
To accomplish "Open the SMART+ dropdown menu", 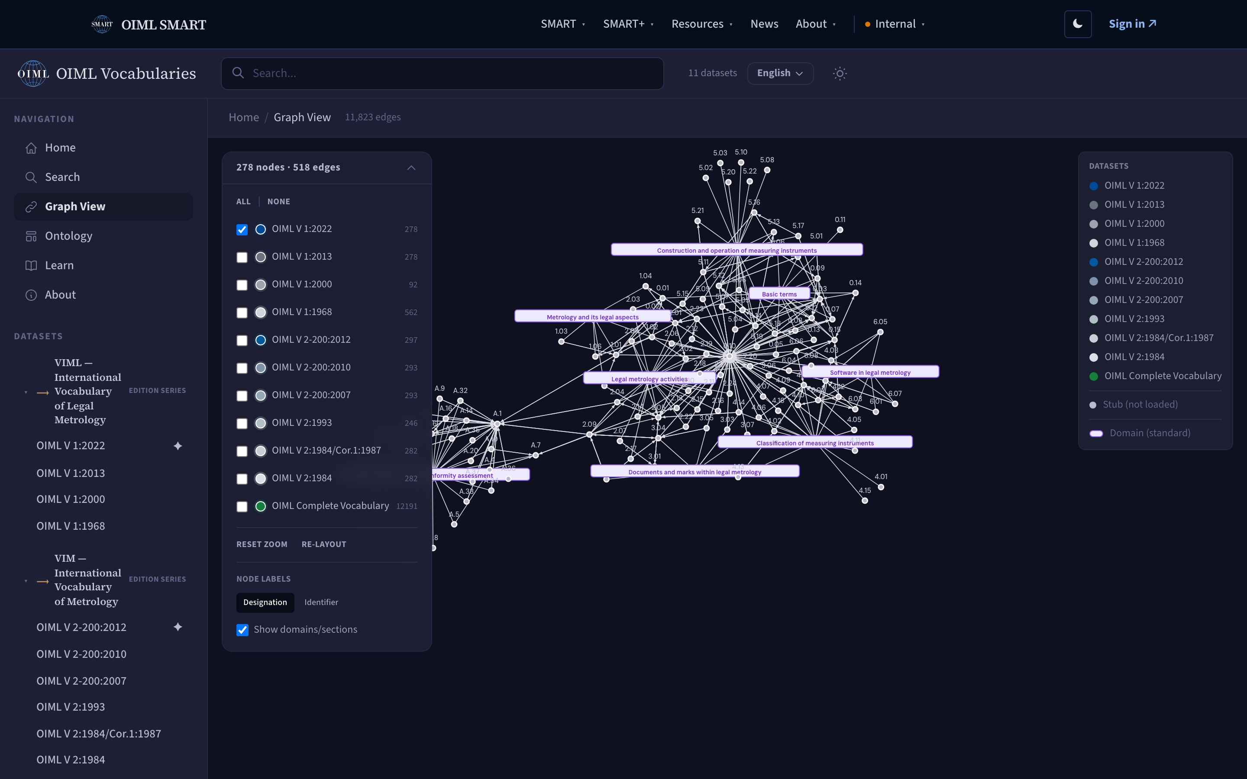I will [628, 24].
